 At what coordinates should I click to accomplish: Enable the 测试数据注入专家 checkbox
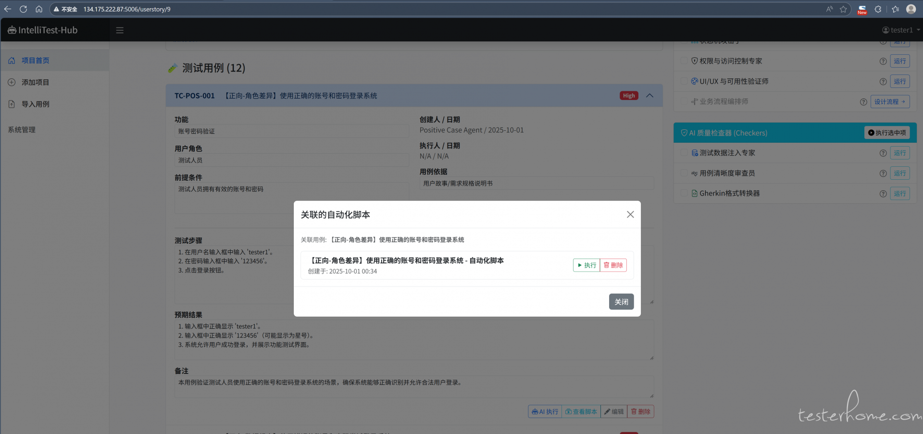[x=684, y=153]
